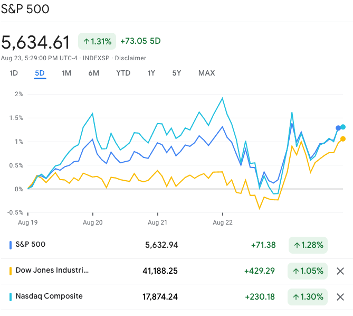Remove Dow Jones Industrial comparison with X
353x316 pixels.
coord(340,271)
